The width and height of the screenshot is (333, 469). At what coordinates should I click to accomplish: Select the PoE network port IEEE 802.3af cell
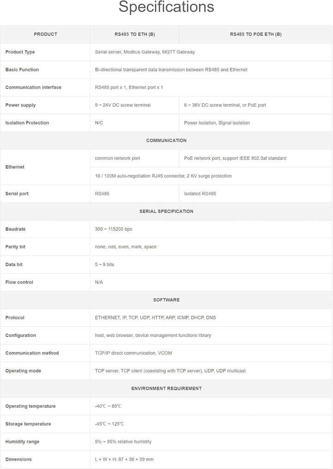tap(235, 158)
